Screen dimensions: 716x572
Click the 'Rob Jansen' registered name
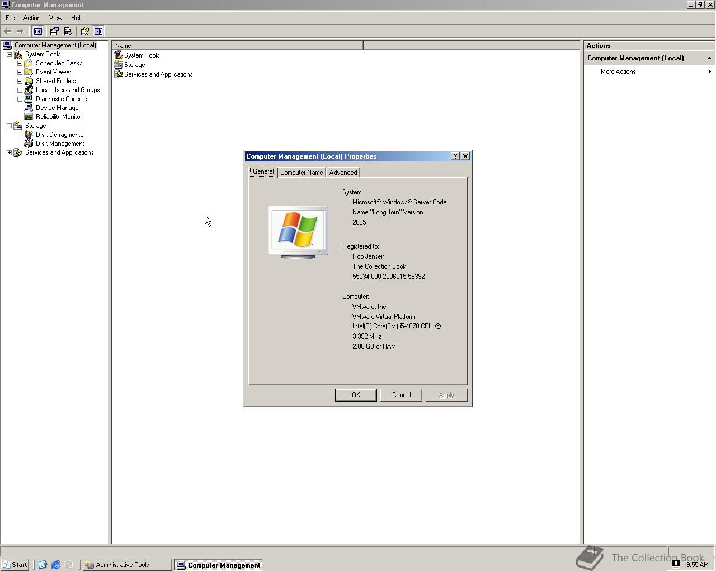368,256
